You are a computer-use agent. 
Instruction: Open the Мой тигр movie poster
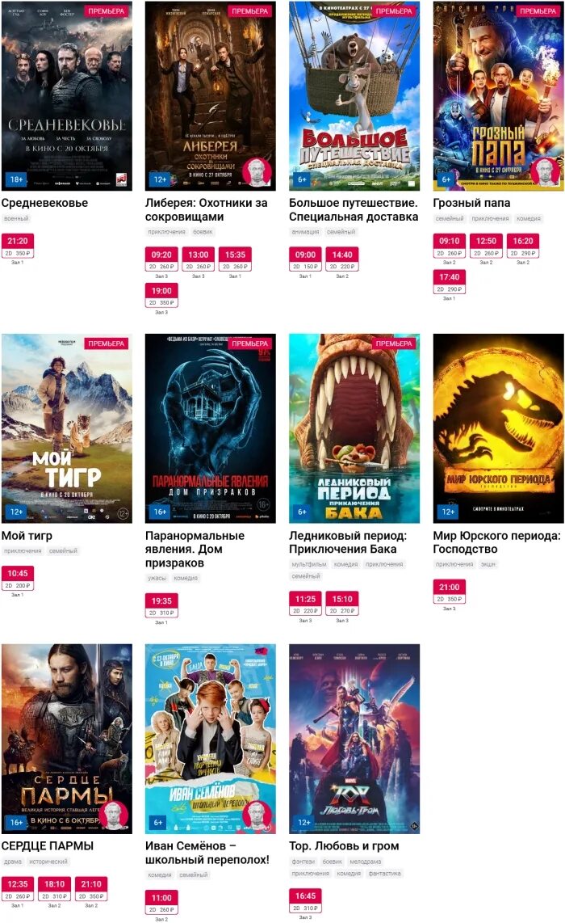coord(66,428)
